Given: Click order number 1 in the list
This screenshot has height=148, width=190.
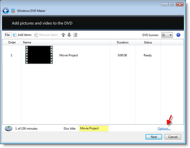Looking at the screenshot, I should coord(11,55).
